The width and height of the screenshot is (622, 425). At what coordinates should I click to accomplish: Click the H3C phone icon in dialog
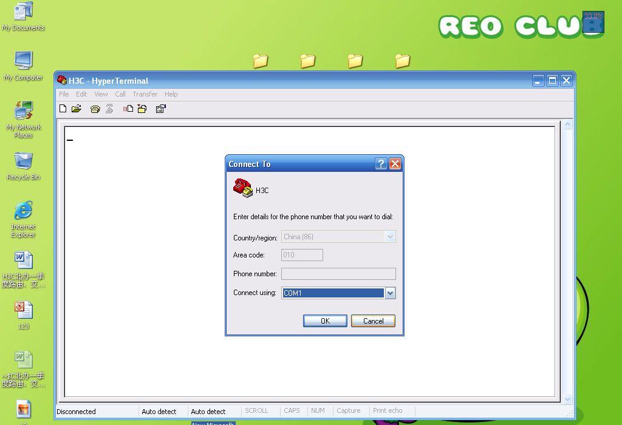coord(243,188)
